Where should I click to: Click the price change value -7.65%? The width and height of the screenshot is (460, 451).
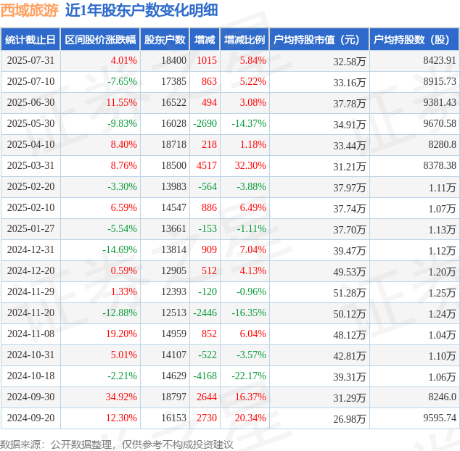coord(122,81)
